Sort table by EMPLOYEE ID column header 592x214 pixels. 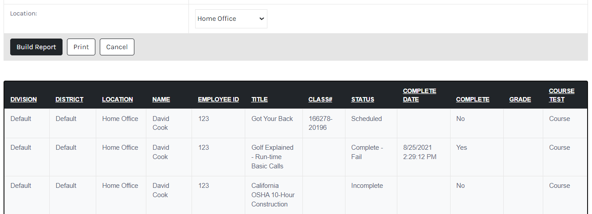[x=218, y=99]
